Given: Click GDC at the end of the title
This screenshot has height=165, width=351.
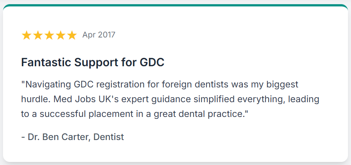Looking at the screenshot, I should (152, 62).
